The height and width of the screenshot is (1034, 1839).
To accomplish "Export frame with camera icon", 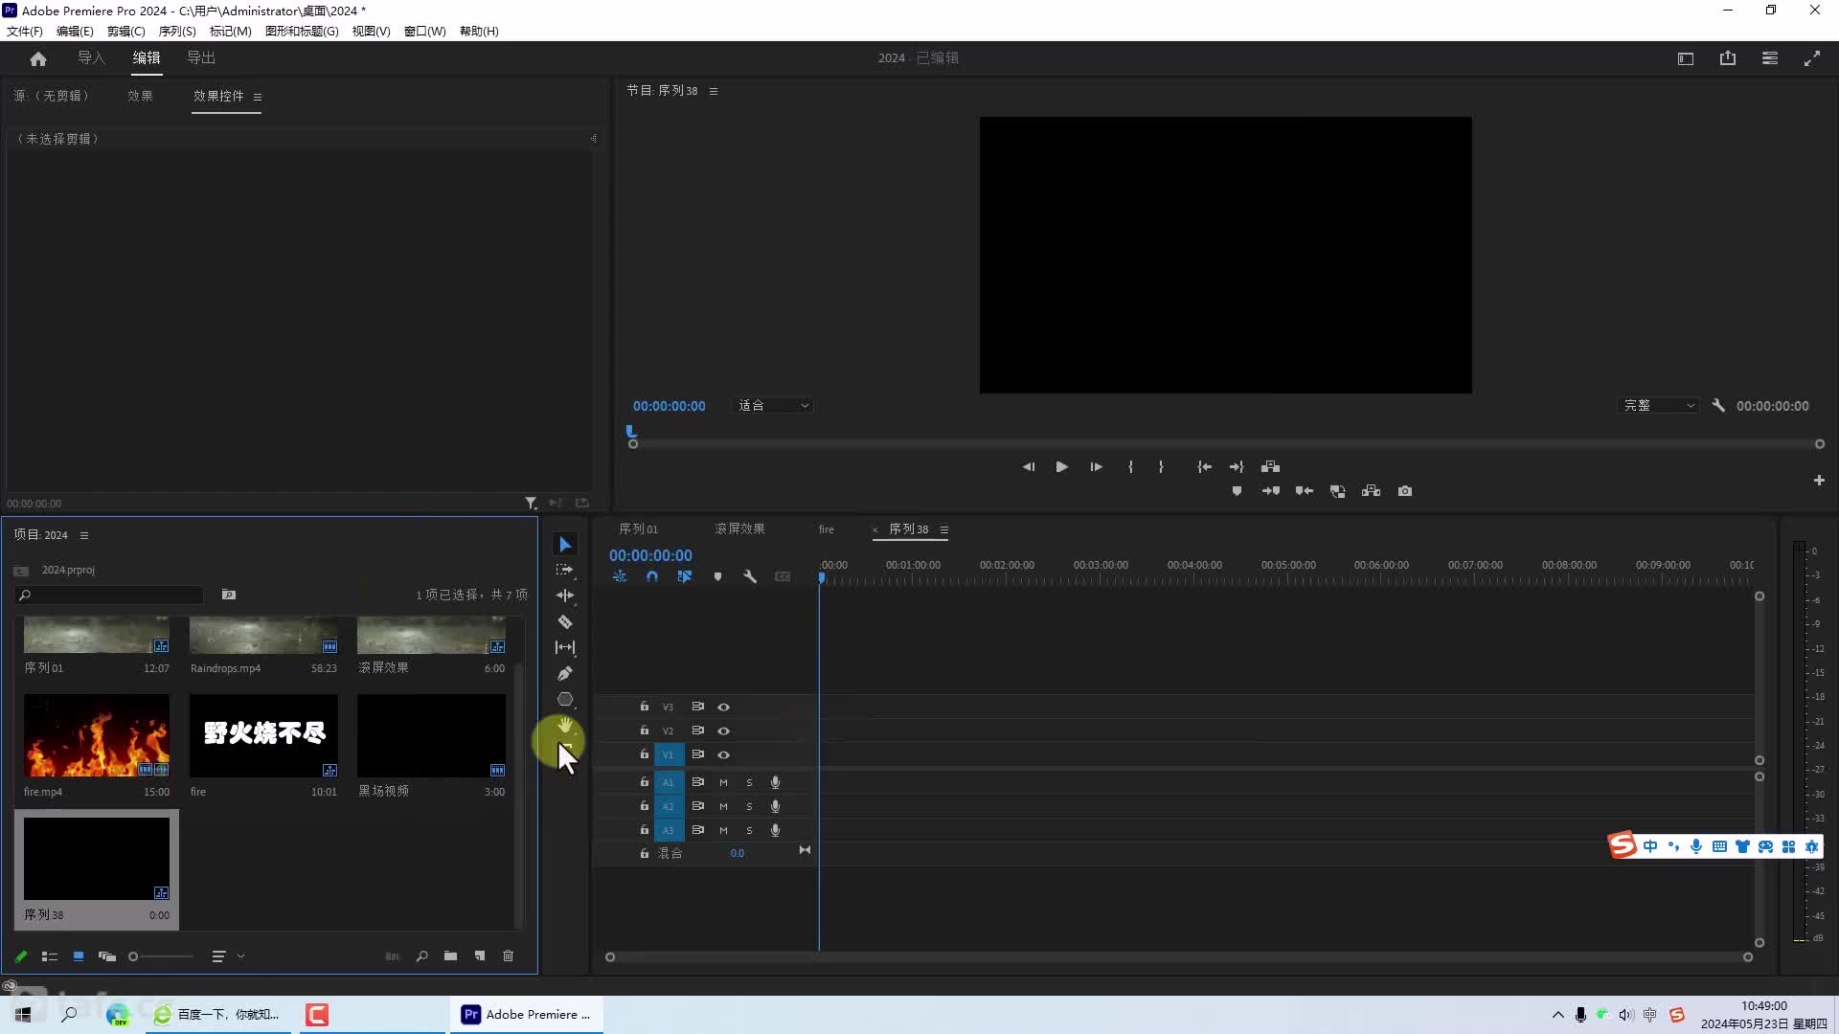I will coord(1405,491).
